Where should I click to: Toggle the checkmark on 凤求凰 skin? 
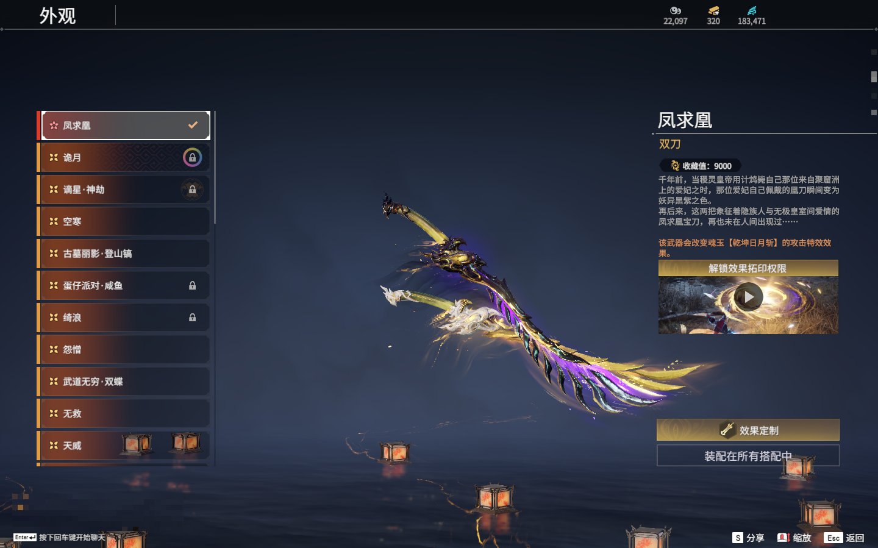click(x=193, y=125)
